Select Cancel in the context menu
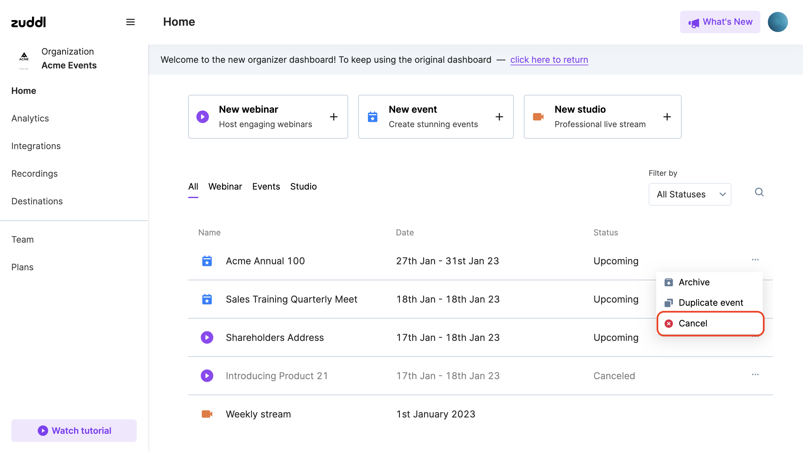Screen dimensions: 803x452 [693, 323]
